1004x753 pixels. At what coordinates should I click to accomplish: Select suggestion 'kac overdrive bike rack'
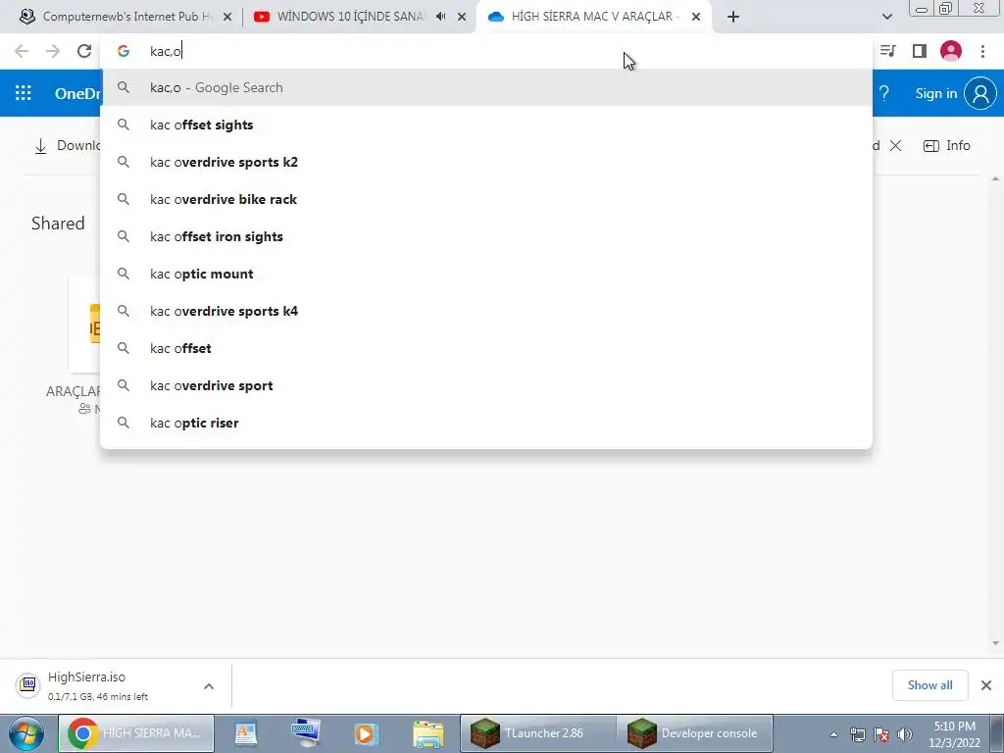tap(486, 199)
